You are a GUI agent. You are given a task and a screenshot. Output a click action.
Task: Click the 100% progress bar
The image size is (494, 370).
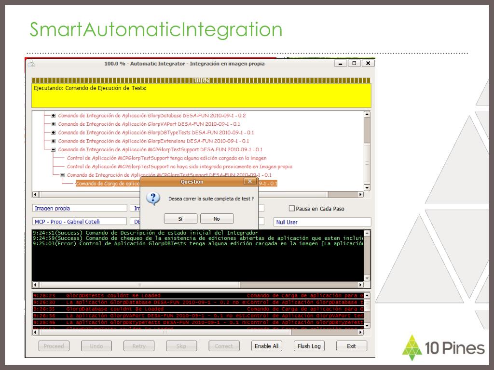201,80
